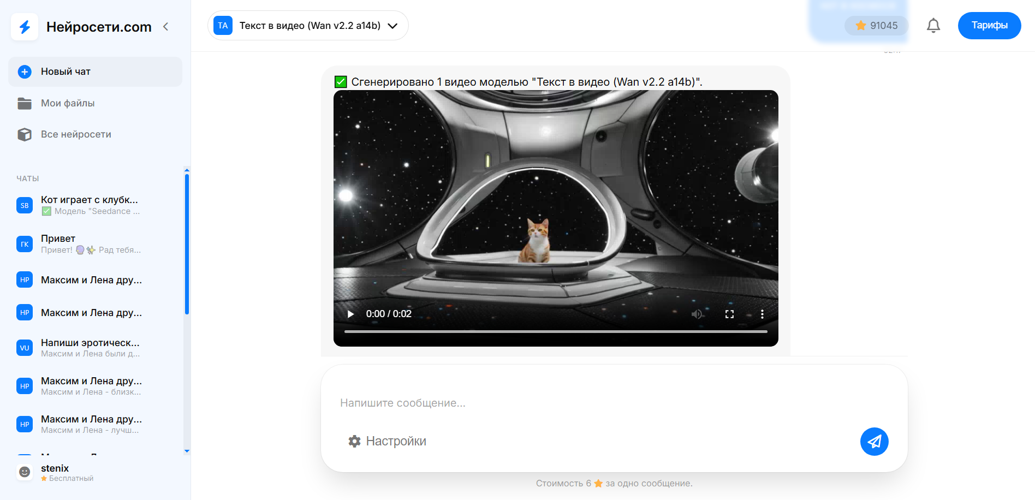Click the Бесплатный plan label

pyautogui.click(x=71, y=479)
